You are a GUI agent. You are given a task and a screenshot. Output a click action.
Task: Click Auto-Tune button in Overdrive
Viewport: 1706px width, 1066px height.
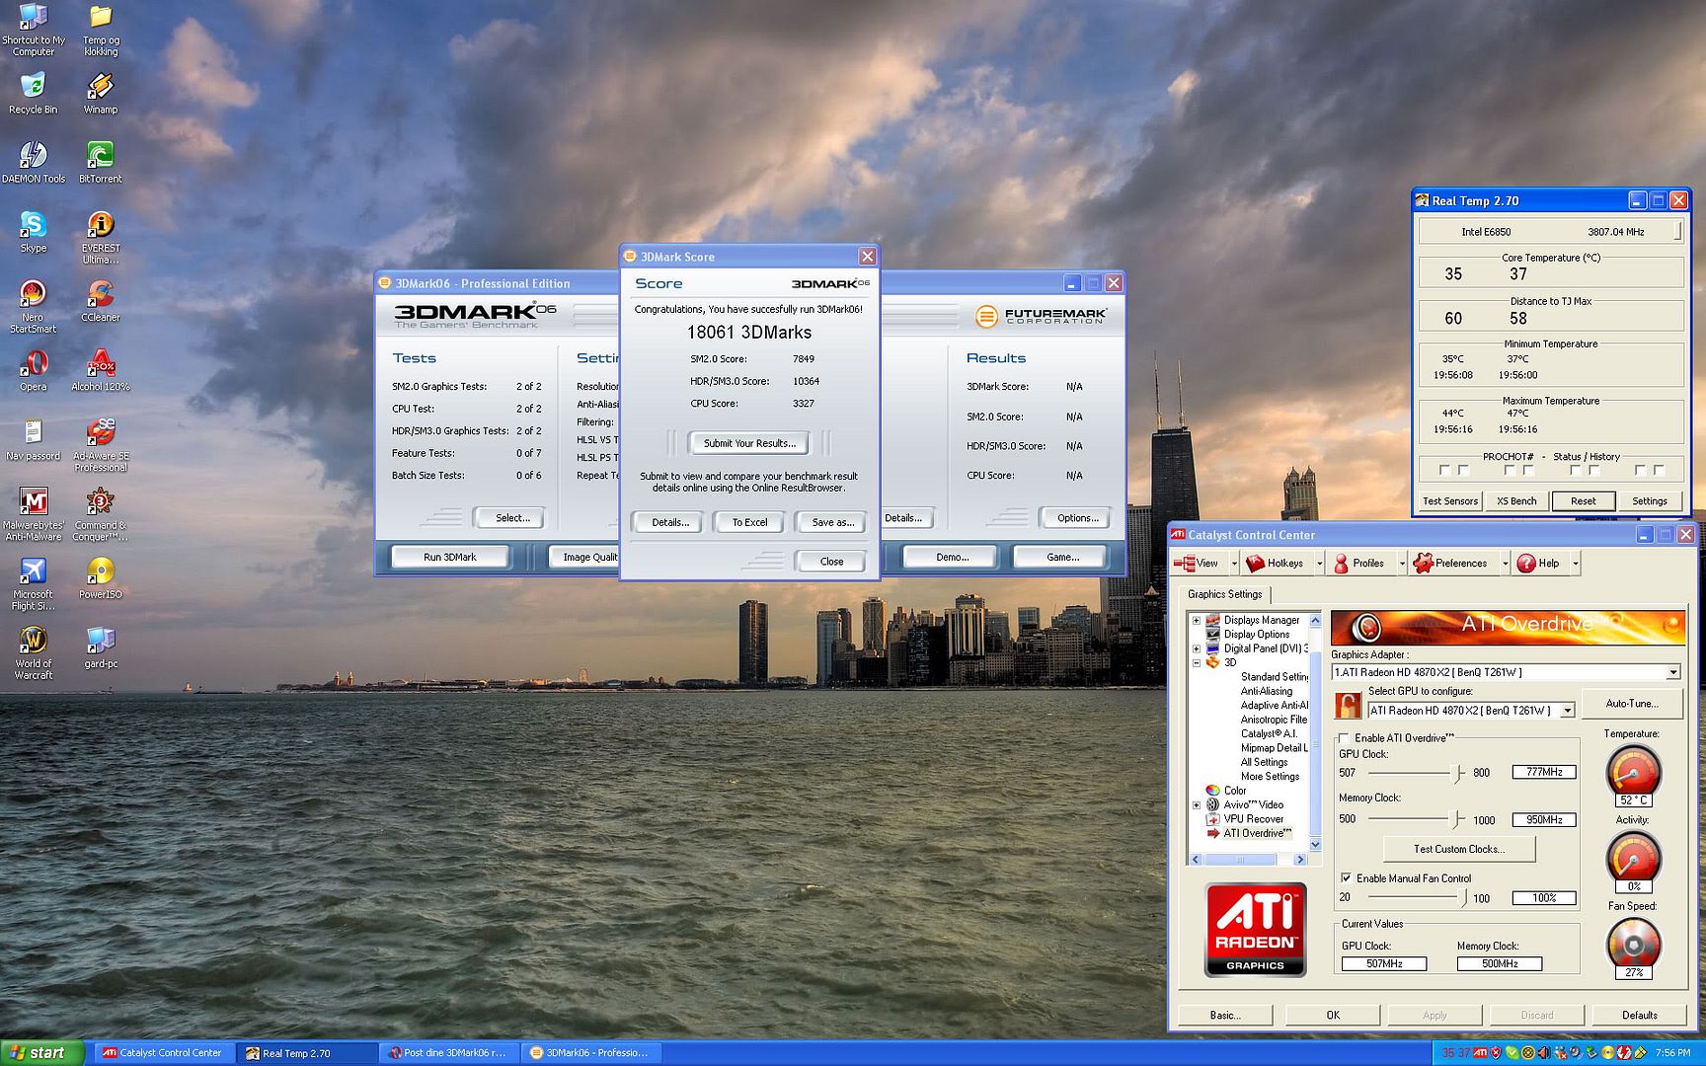click(x=1631, y=704)
